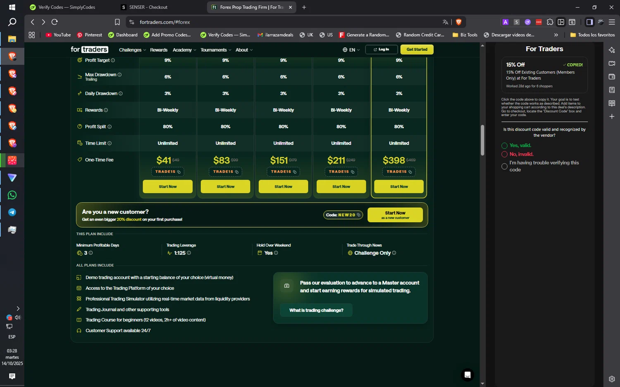620x387 pixels.
Task: Open File Explorer from the taskbar
Action: click(x=12, y=39)
